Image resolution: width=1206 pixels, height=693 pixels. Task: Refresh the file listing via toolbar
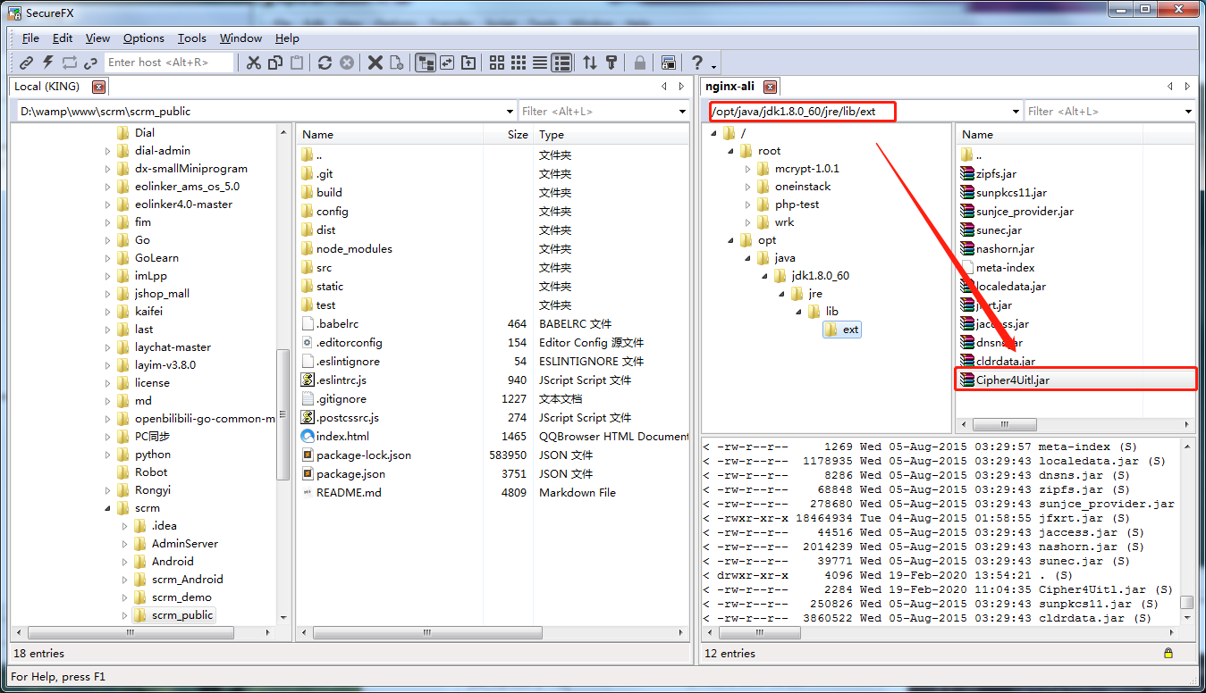point(325,63)
